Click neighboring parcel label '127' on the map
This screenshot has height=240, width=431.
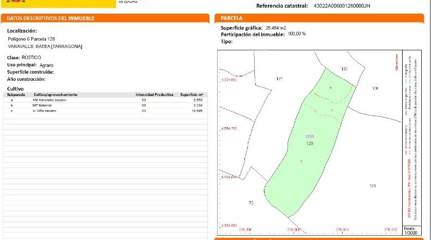click(279, 79)
